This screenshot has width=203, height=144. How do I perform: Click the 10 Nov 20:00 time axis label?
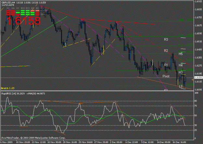click(x=23, y=142)
